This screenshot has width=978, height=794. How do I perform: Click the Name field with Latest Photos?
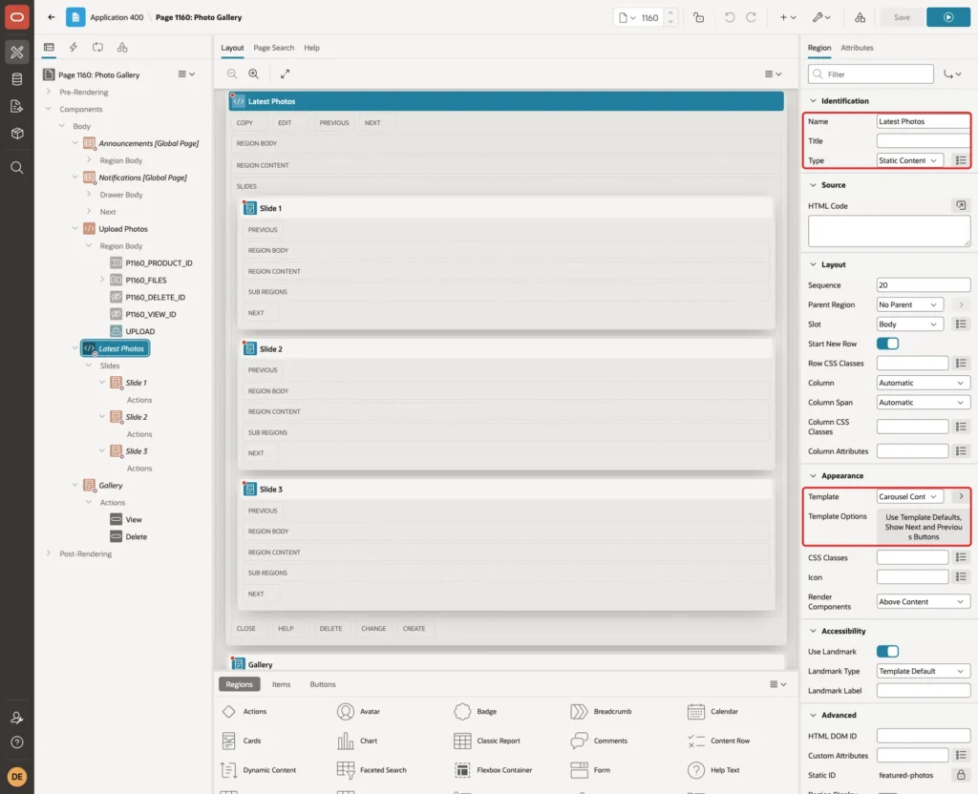924,121
